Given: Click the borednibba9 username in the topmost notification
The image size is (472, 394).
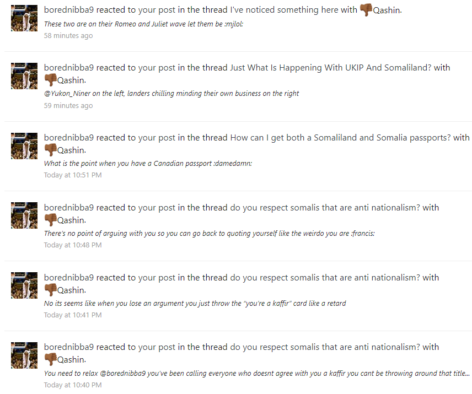Looking at the screenshot, I should click(69, 10).
